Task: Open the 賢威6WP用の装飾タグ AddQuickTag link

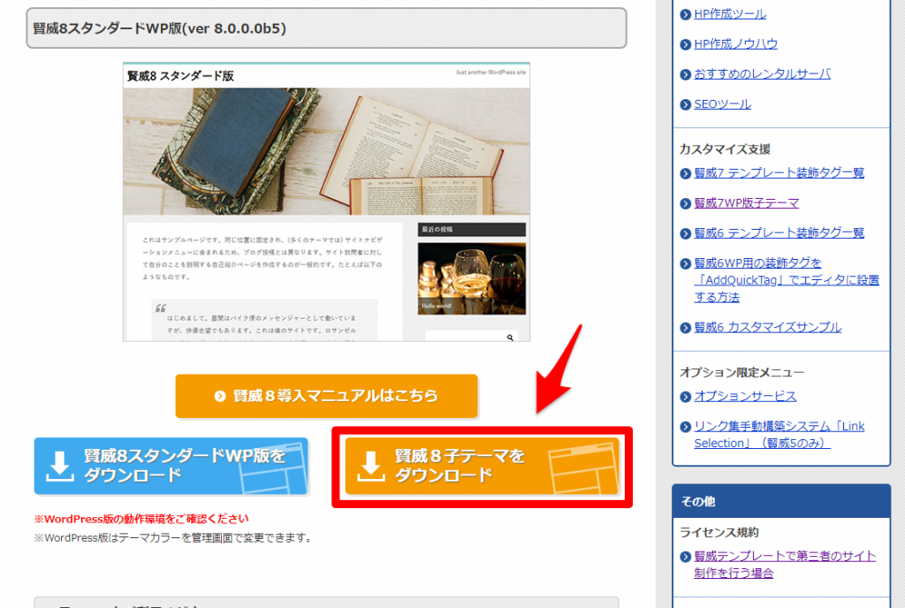Action: [x=787, y=280]
